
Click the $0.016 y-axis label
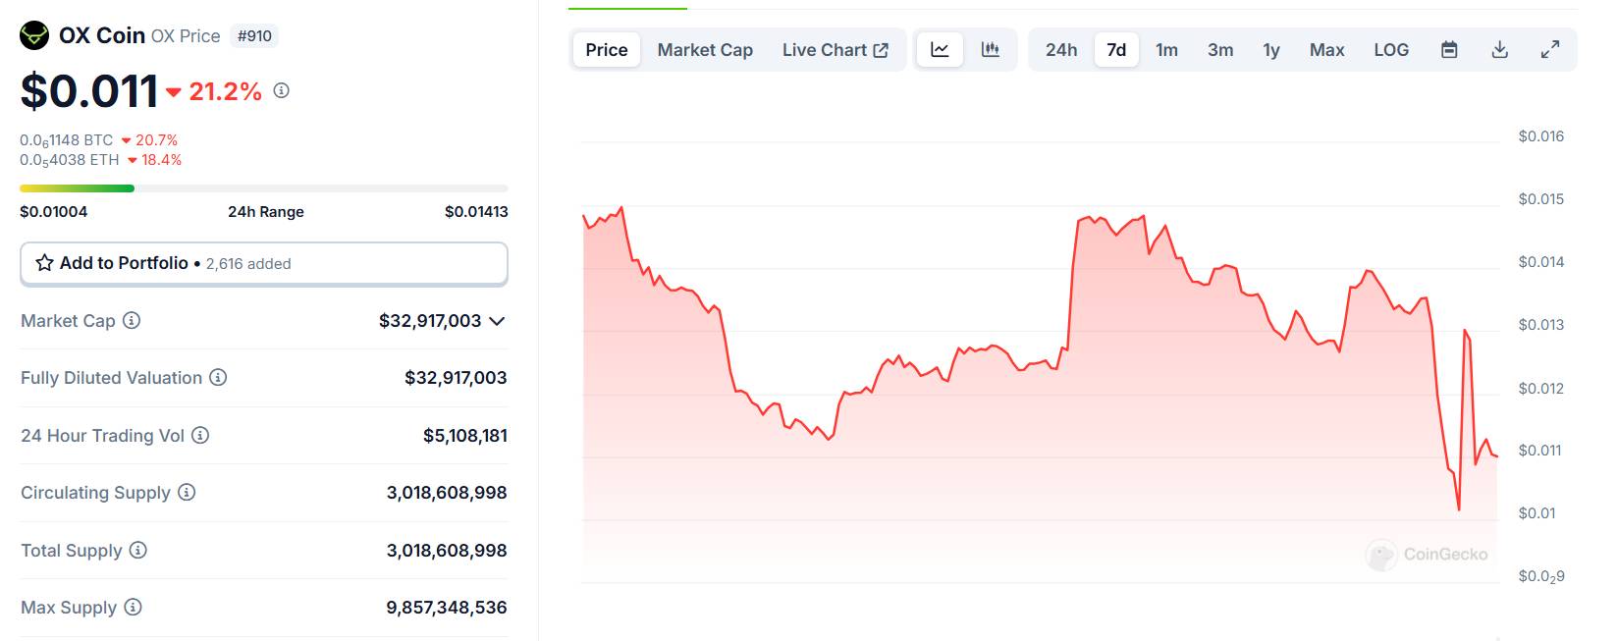1541,136
